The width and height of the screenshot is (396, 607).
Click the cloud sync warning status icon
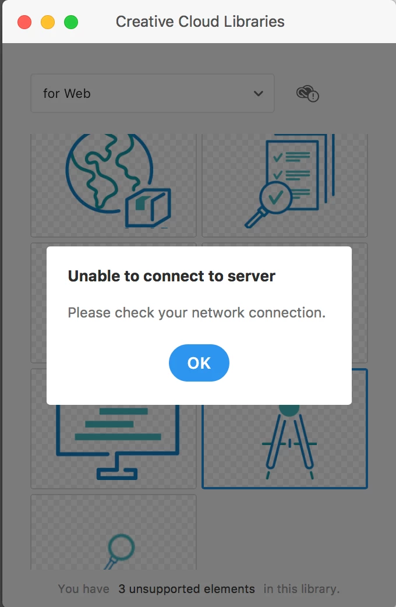[307, 94]
